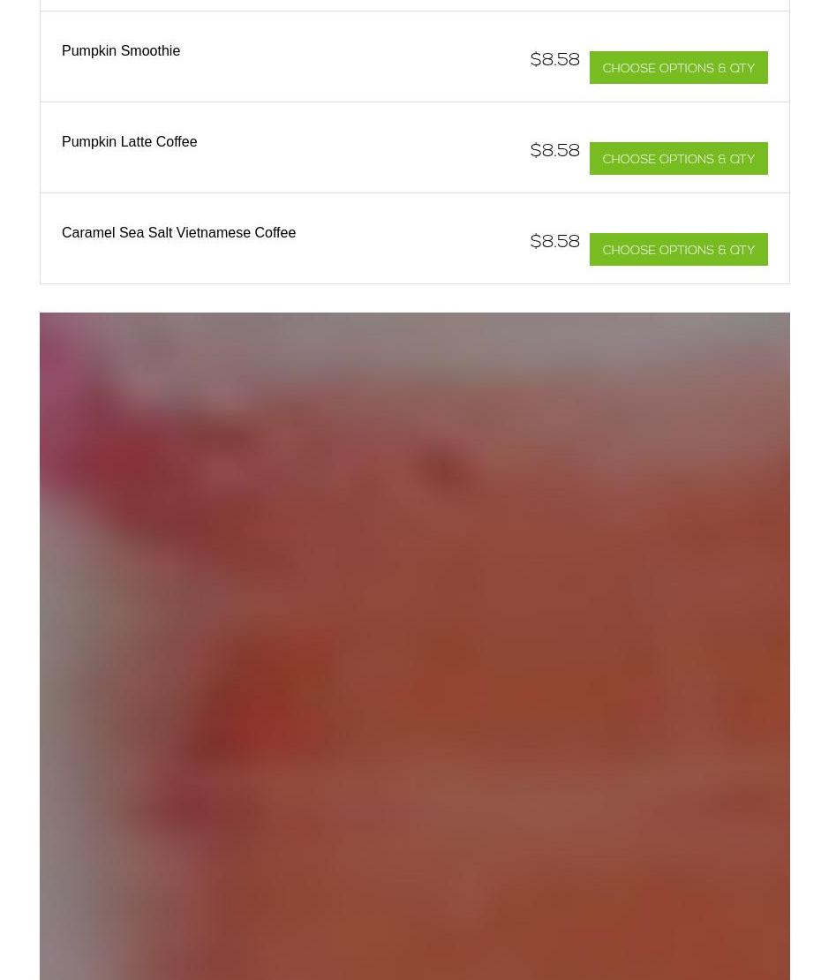
Task: Tap the green button in the Vietnamese Coffee row
Action: pos(678,249)
